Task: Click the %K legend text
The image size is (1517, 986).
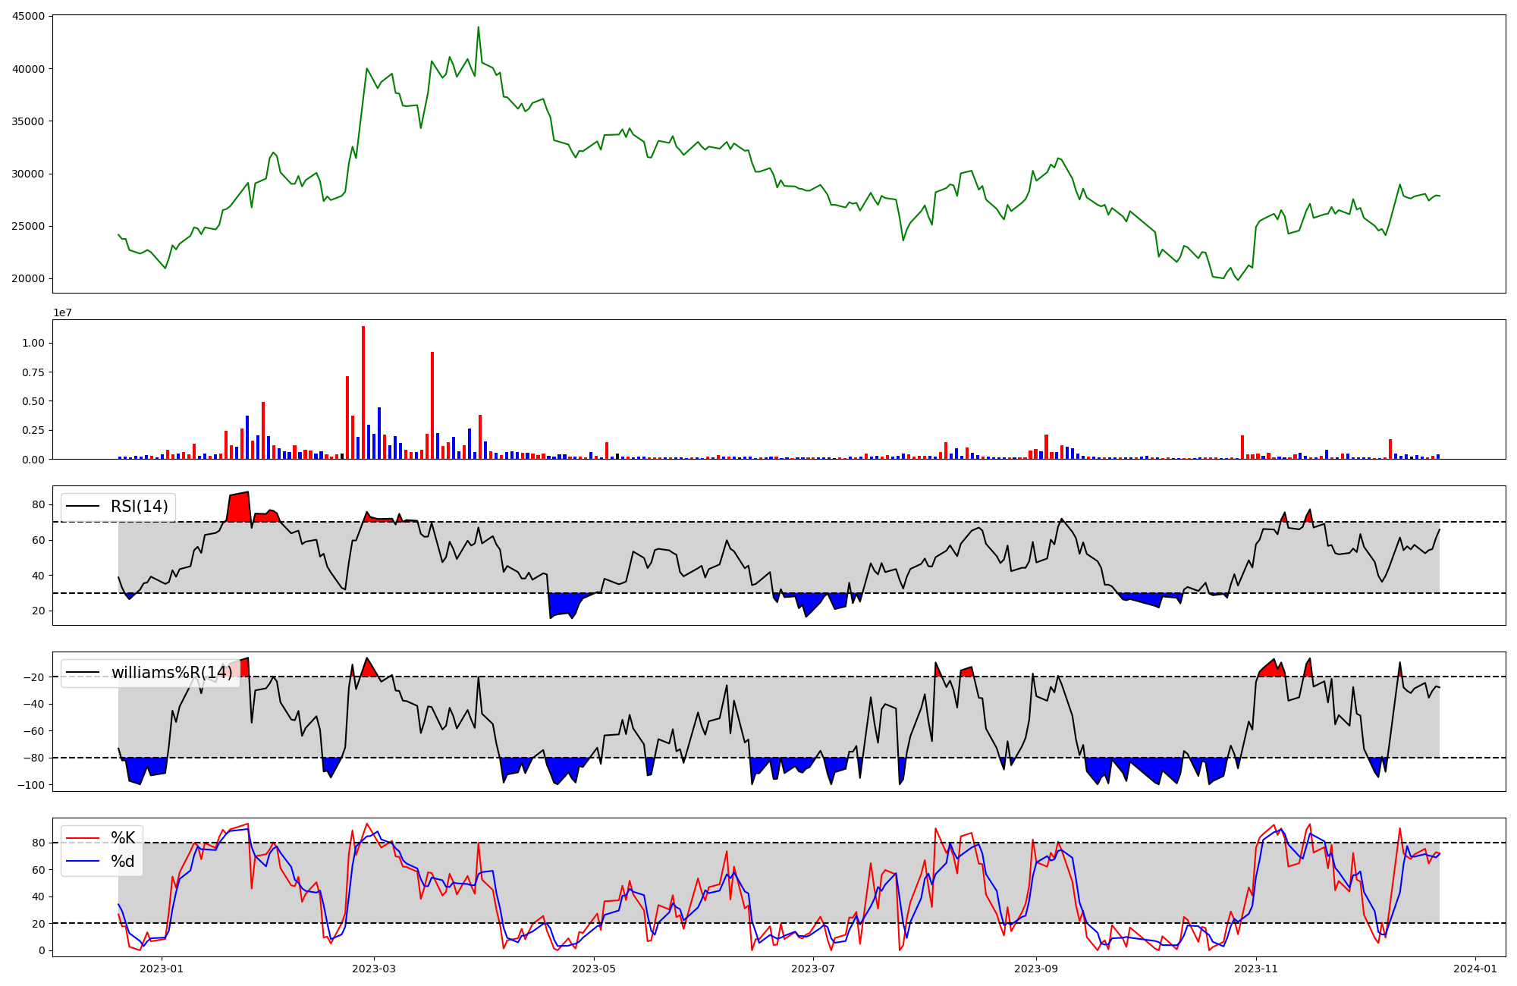Action: pos(123,838)
